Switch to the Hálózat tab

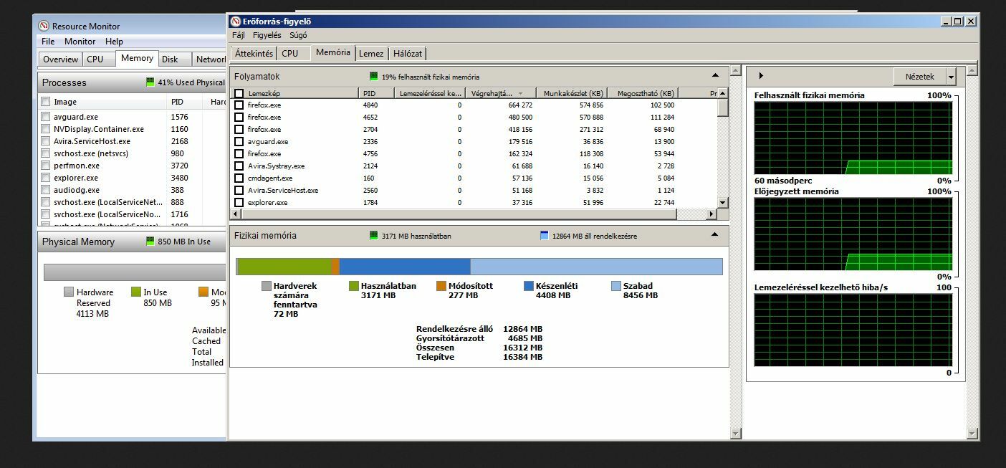[407, 53]
